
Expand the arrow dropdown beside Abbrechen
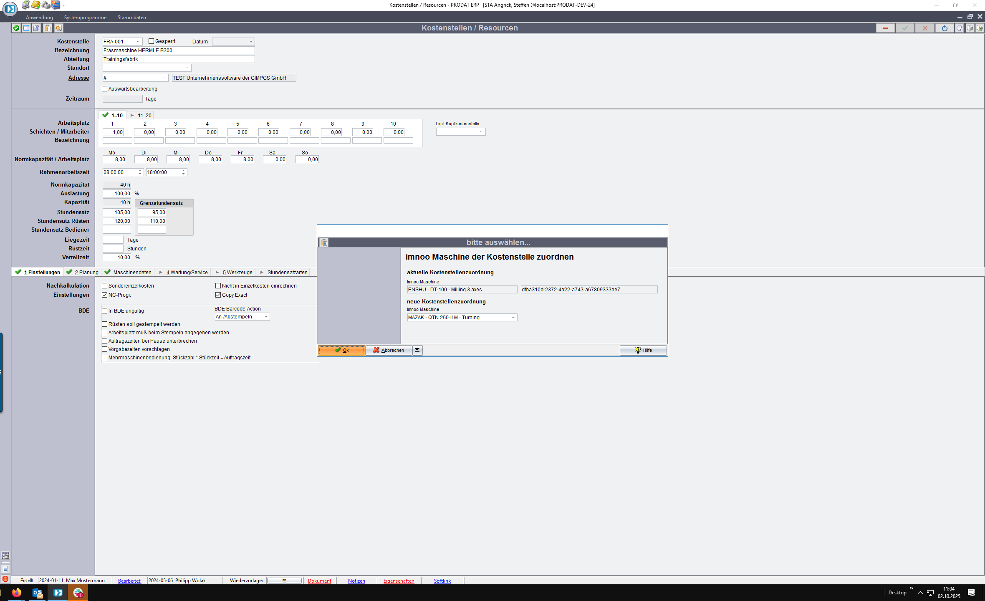(x=417, y=350)
